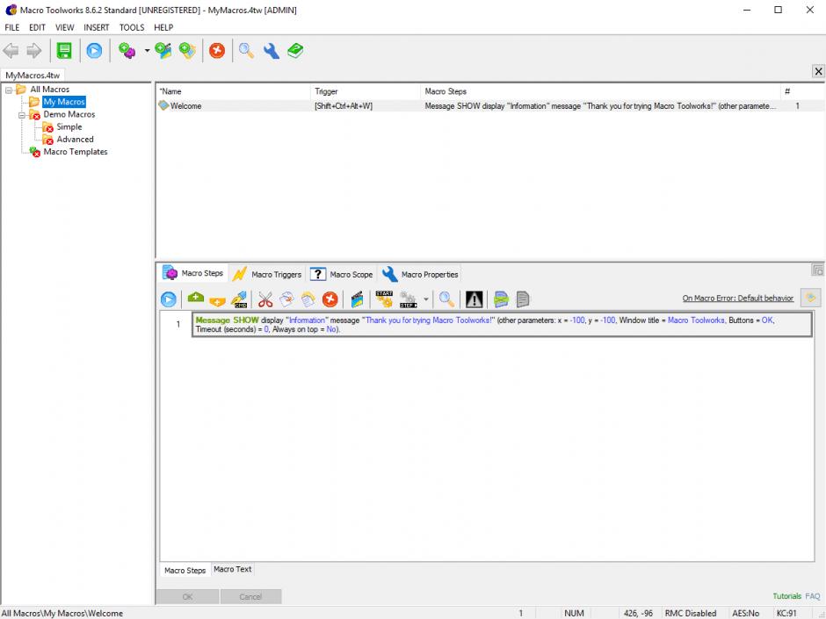Open the FILE menu
This screenshot has width=826, height=619.
[x=11, y=27]
